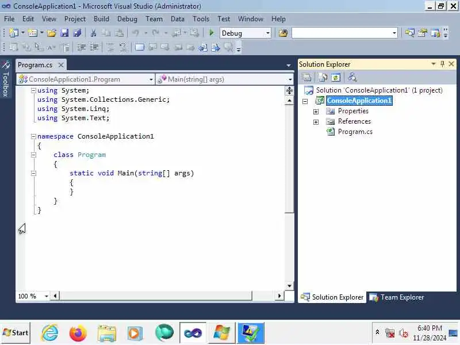Collapse the ConsoleApplication1 project node
460x345 pixels.
tap(305, 102)
